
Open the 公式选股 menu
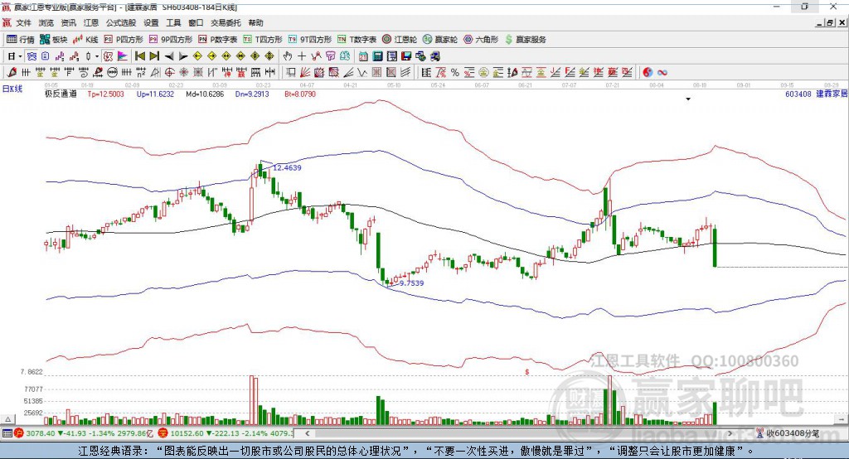pyautogui.click(x=121, y=22)
